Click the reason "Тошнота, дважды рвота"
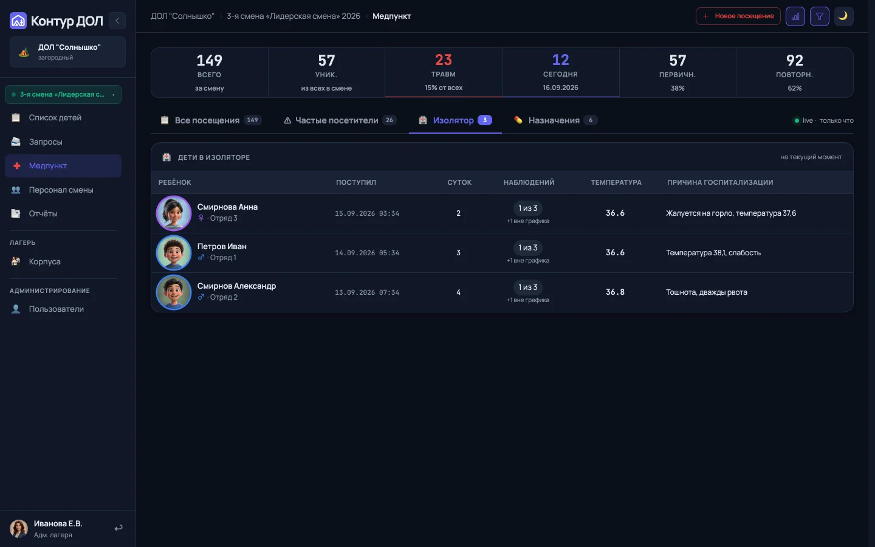Image resolution: width=875 pixels, height=547 pixels. tap(707, 292)
